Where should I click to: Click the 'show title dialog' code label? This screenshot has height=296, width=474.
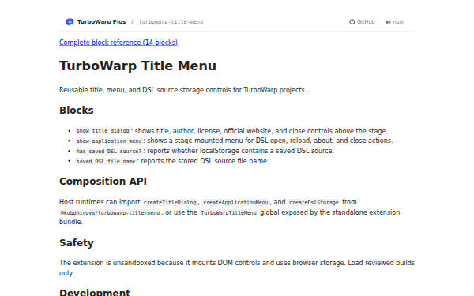pyautogui.click(x=103, y=131)
